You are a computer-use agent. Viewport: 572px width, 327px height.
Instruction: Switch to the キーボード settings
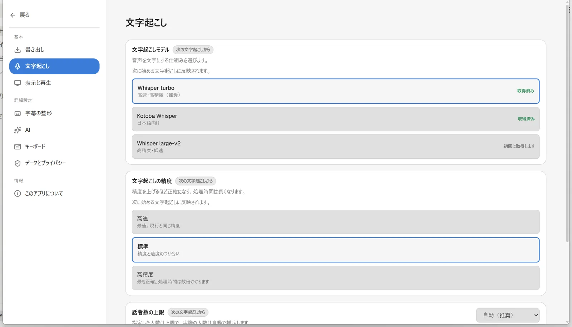(54, 147)
